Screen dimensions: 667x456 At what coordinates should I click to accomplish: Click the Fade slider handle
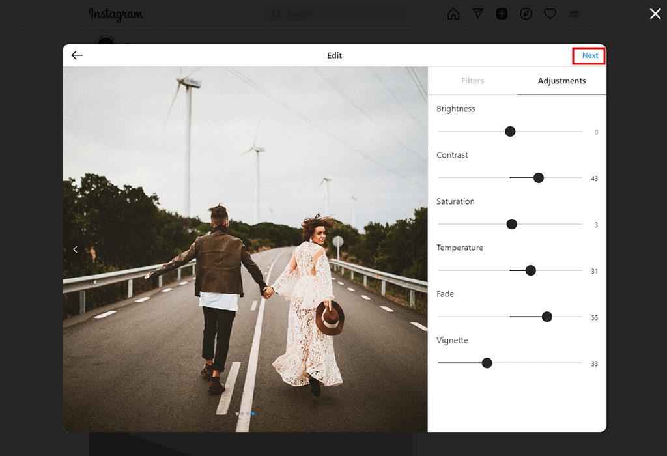tap(547, 317)
